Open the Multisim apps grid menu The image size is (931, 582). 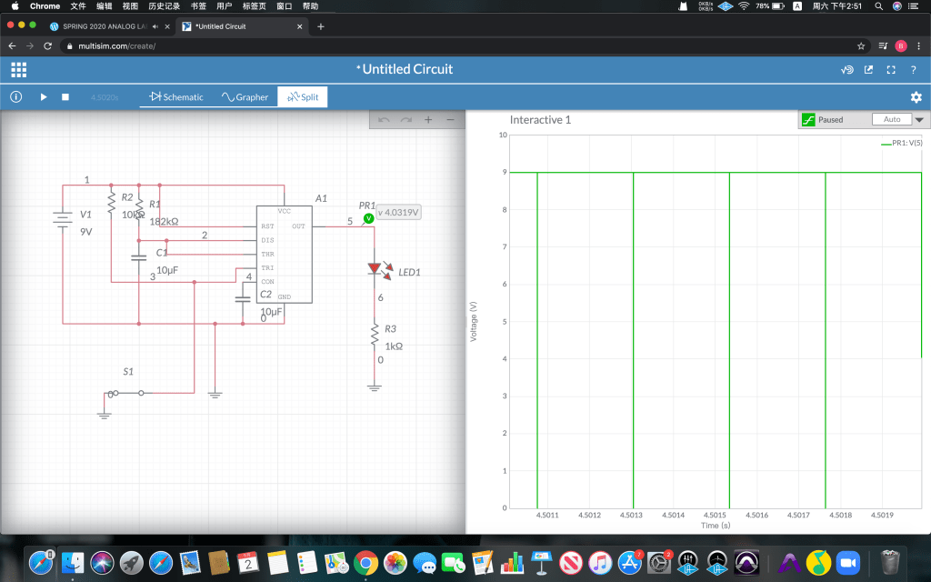[x=18, y=69]
